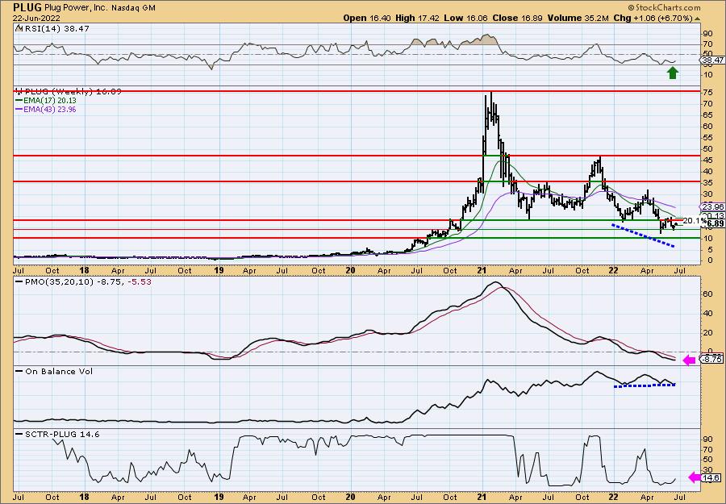Click the green EMA(17) legend line swatch
This screenshot has height=504, width=726.
19,101
